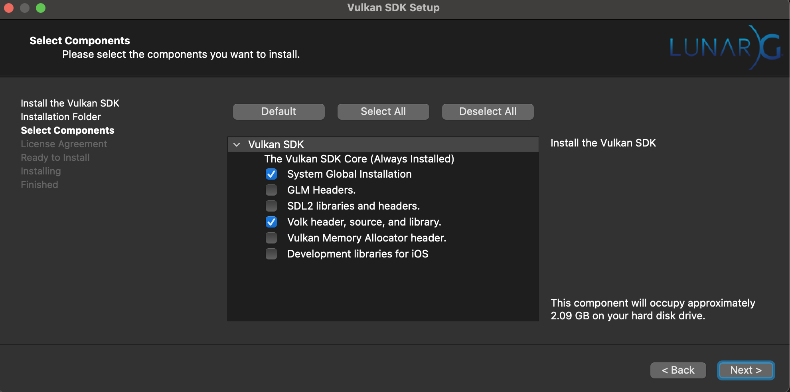Uncheck System Global Installation checkbox

pyautogui.click(x=271, y=174)
